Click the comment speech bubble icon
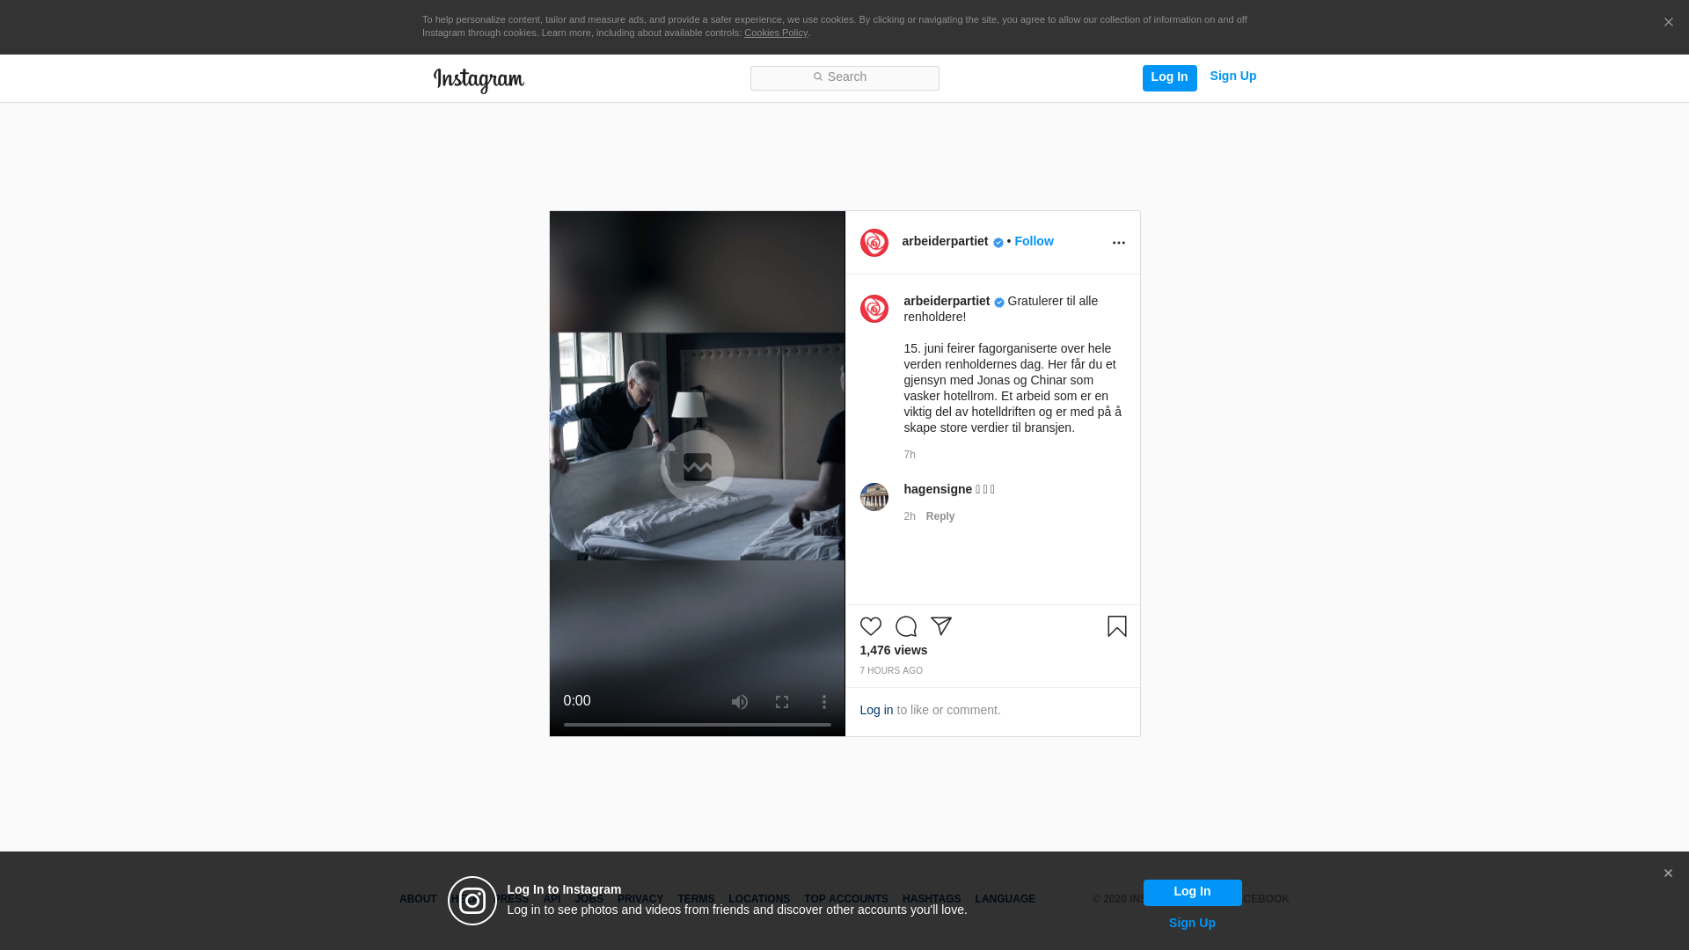The image size is (1689, 950). coord(905,626)
